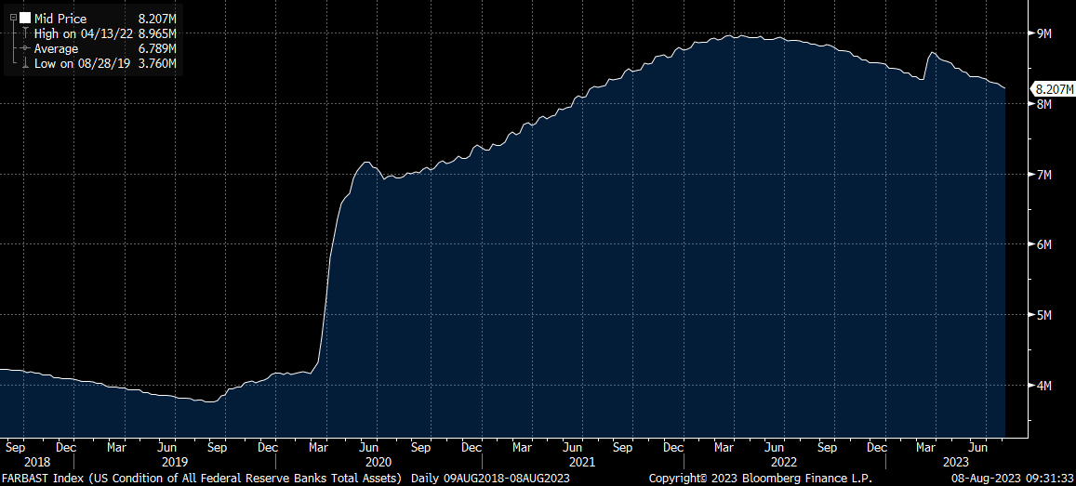The width and height of the screenshot is (1076, 486).
Task: Select the Average legend entry
Action: click(x=57, y=48)
